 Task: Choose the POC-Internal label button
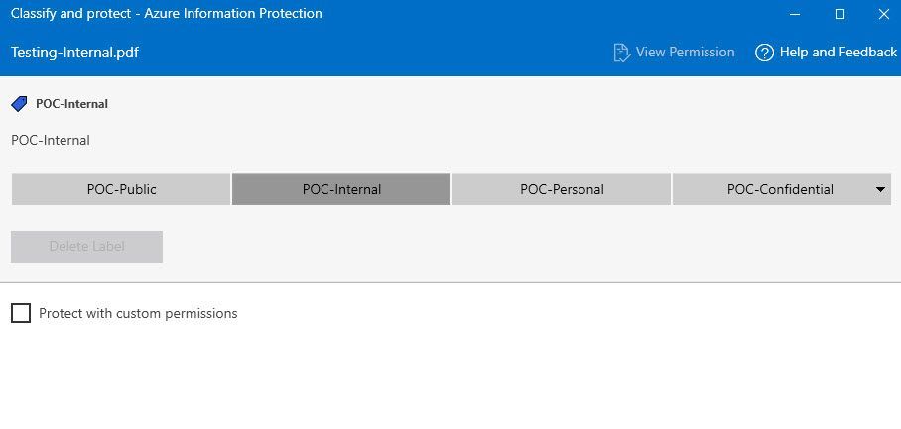click(341, 190)
